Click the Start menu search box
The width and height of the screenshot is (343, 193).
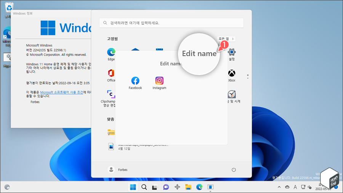[171, 23]
